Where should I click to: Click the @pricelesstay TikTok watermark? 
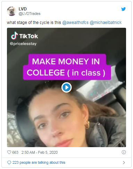(23, 44)
